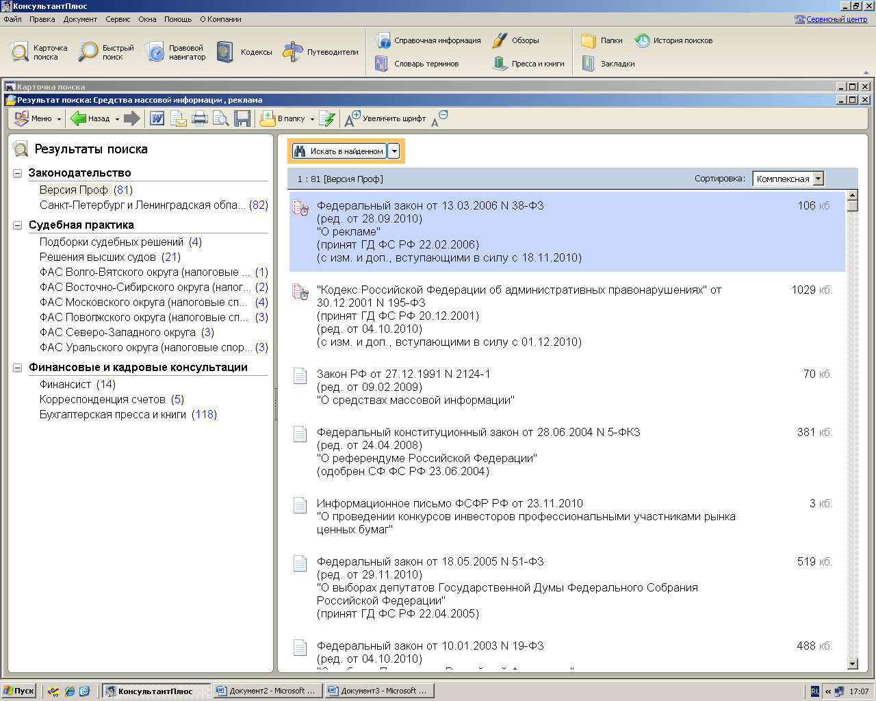Decrease the font size
Screen dimensions: 876x701
439,118
